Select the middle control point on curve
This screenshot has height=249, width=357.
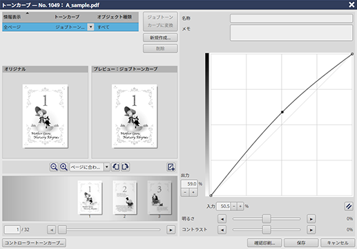point(282,112)
